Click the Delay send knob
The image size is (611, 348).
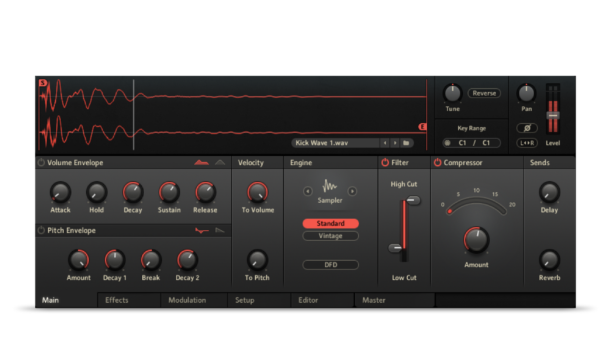tap(549, 193)
